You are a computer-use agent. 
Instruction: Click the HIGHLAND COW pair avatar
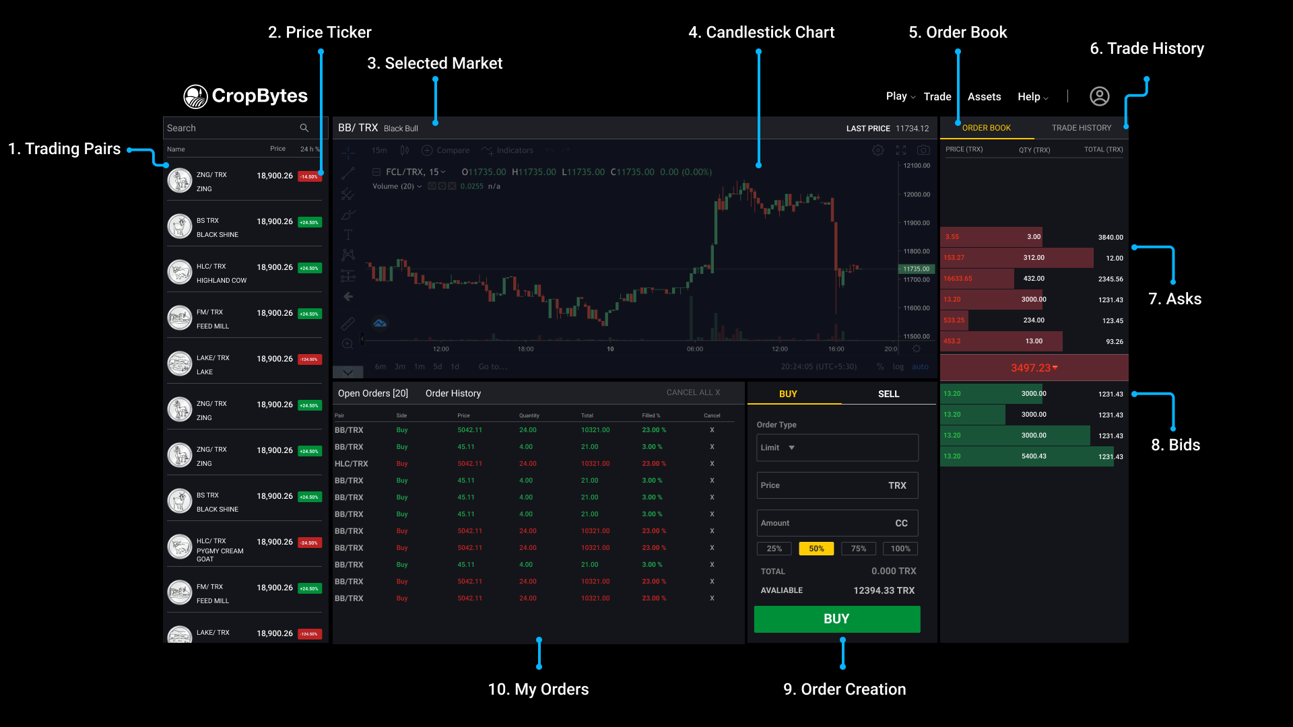tap(180, 272)
